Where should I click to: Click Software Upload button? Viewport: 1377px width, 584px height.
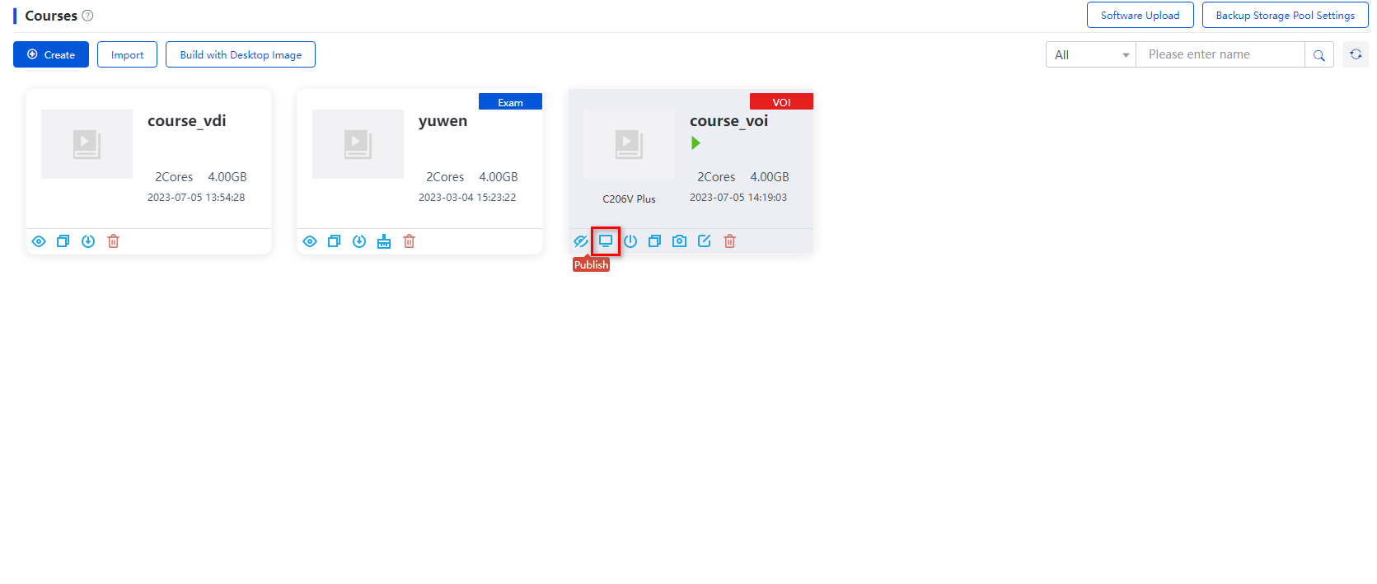pos(1140,16)
